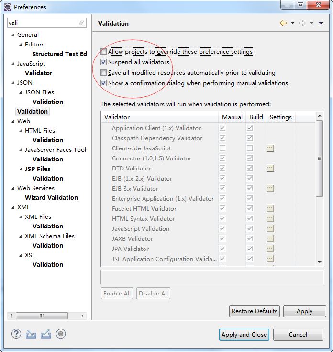Image resolution: width=333 pixels, height=352 pixels.
Task: Click right scroll arrow of tree scrollbar
Action: coord(83,316)
